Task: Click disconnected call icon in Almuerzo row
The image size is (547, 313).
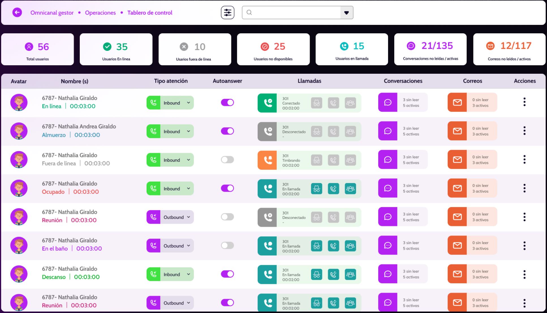Action: tap(267, 131)
